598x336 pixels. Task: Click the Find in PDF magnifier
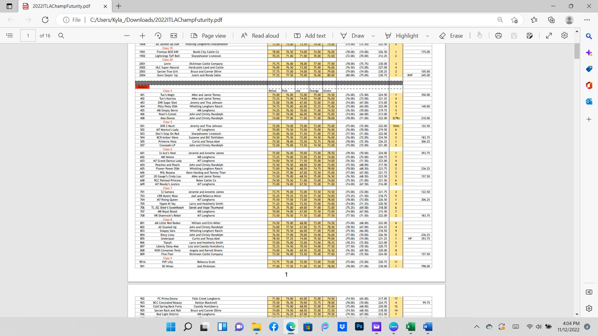(x=61, y=36)
